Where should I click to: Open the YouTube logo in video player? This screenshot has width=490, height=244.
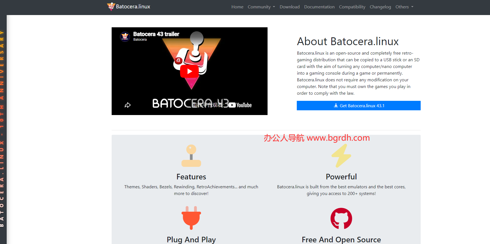click(x=240, y=105)
